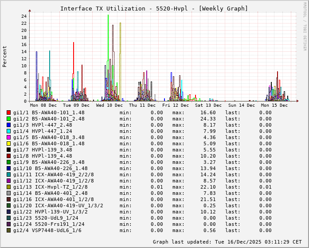Image resolution: width=309 pixels, height=248 pixels.
Task: Click the gray gi1/14 legend swatch
Action: [x=8, y=193]
